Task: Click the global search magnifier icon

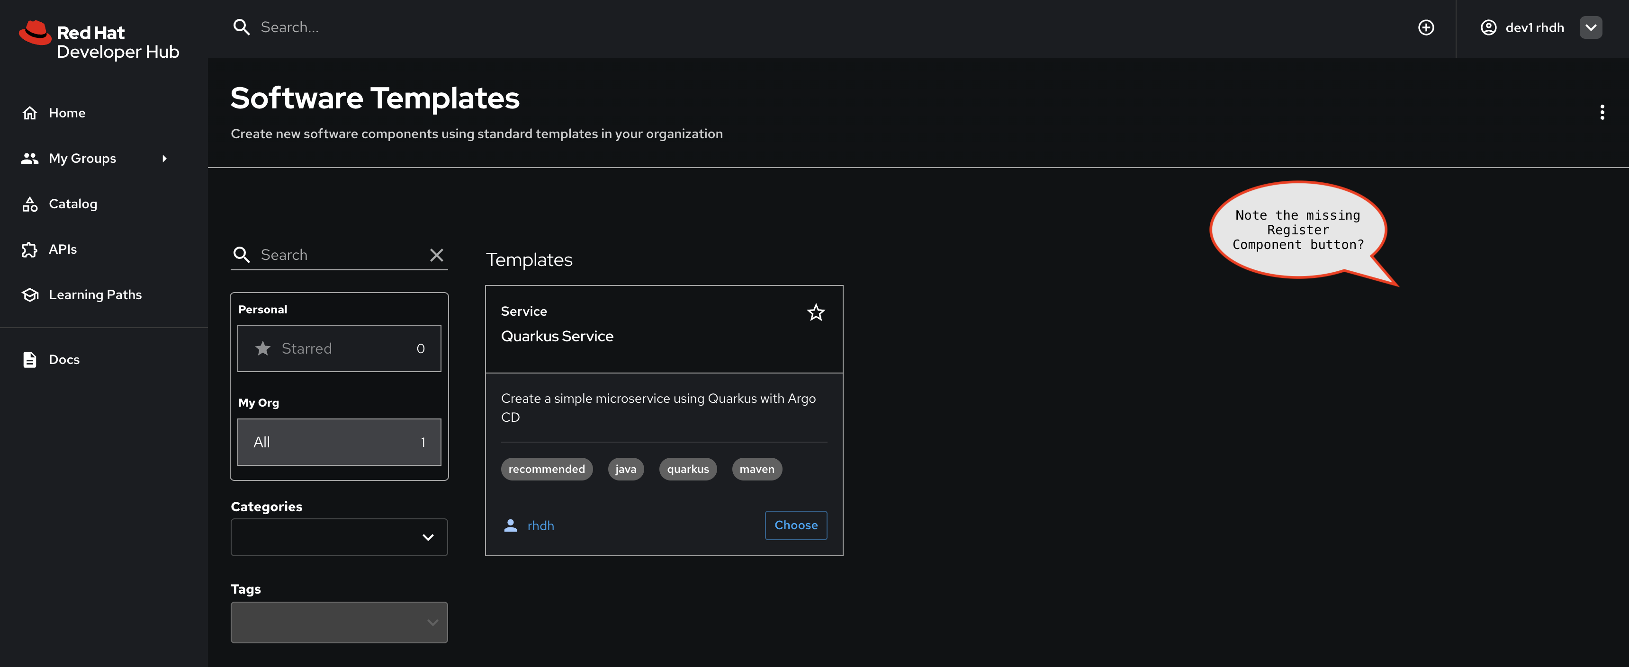Action: 241,27
